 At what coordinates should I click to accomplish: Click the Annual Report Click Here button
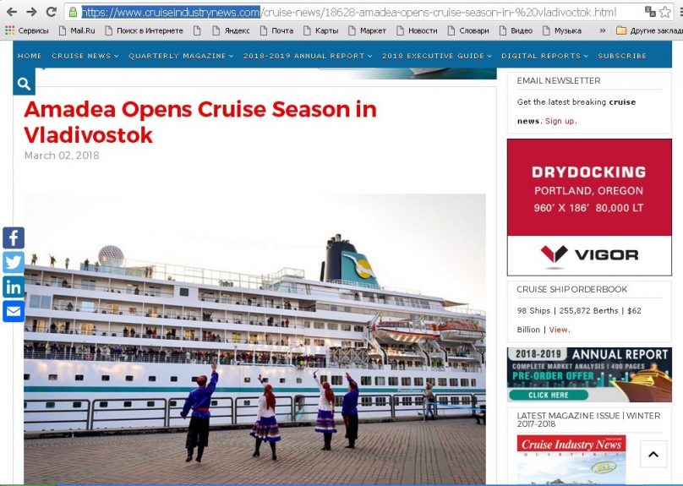click(x=549, y=395)
